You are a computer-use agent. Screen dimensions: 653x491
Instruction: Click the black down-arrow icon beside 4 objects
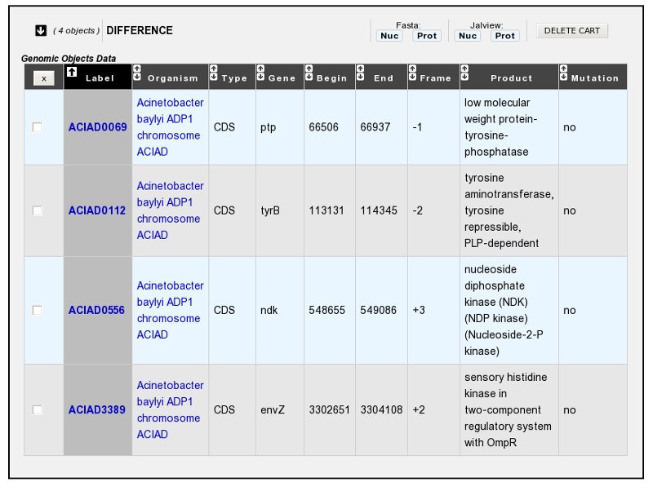pyautogui.click(x=41, y=30)
